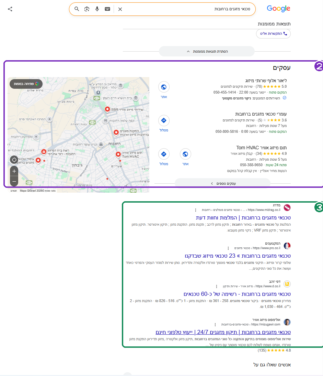Click the midrag.co.il result favicon
Screen dimensions: 323x376
point(287,207)
